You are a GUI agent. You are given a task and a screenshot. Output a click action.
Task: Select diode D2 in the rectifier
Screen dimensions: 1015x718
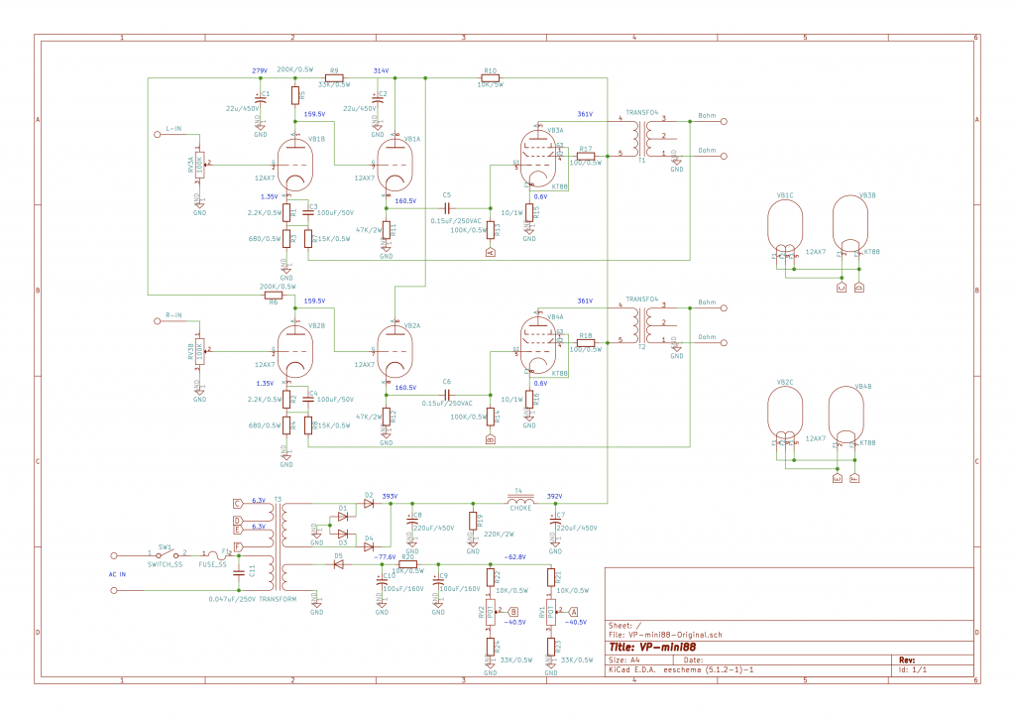point(369,504)
